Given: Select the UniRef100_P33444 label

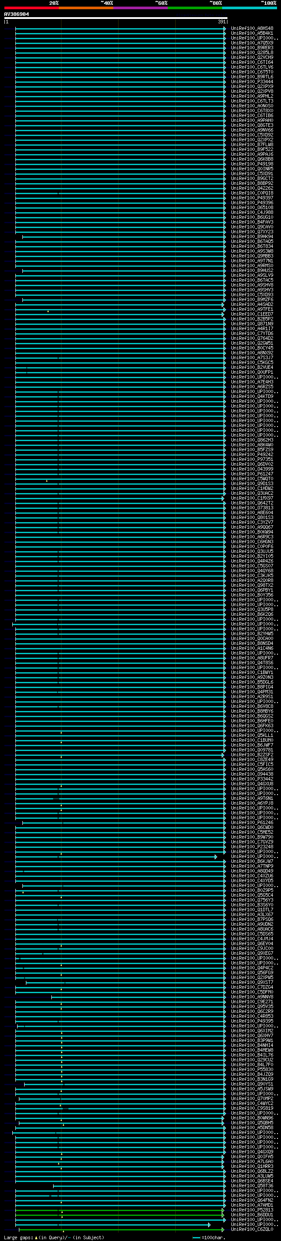Looking at the screenshot, I should pos(252,82).
